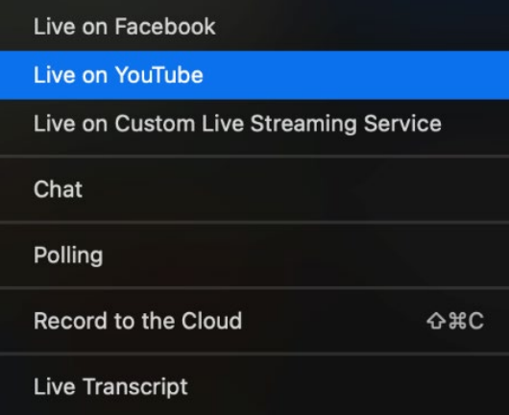This screenshot has height=415, width=509.
Task: Click the entry just above Chat
Action: (254, 124)
